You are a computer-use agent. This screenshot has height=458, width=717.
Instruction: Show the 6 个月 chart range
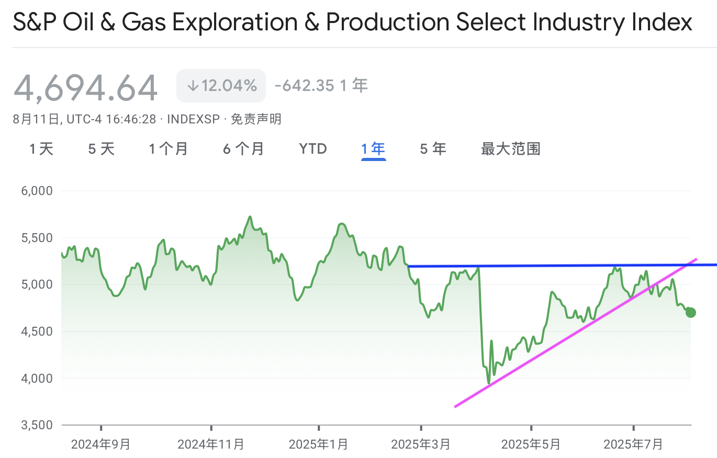(243, 150)
